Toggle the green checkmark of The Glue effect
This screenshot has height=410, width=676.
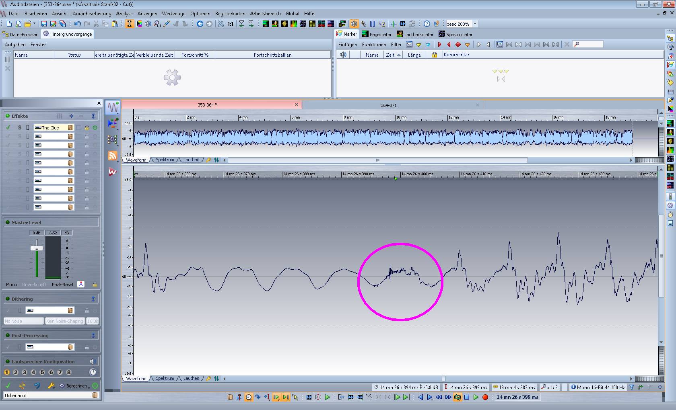click(8, 127)
